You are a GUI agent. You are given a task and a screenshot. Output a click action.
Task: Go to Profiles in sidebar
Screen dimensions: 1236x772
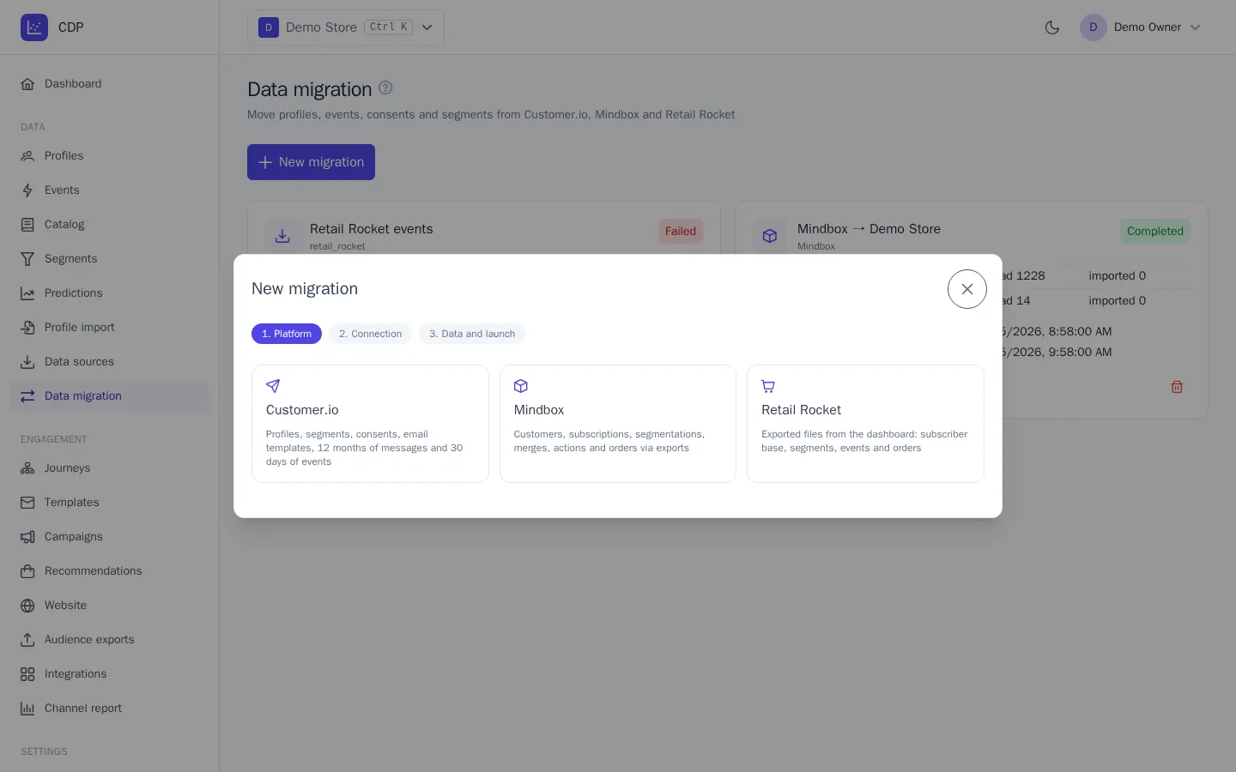click(110, 156)
